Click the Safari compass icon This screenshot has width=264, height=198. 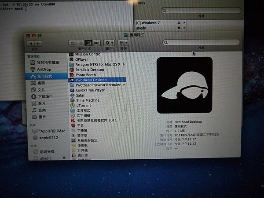click(73, 95)
